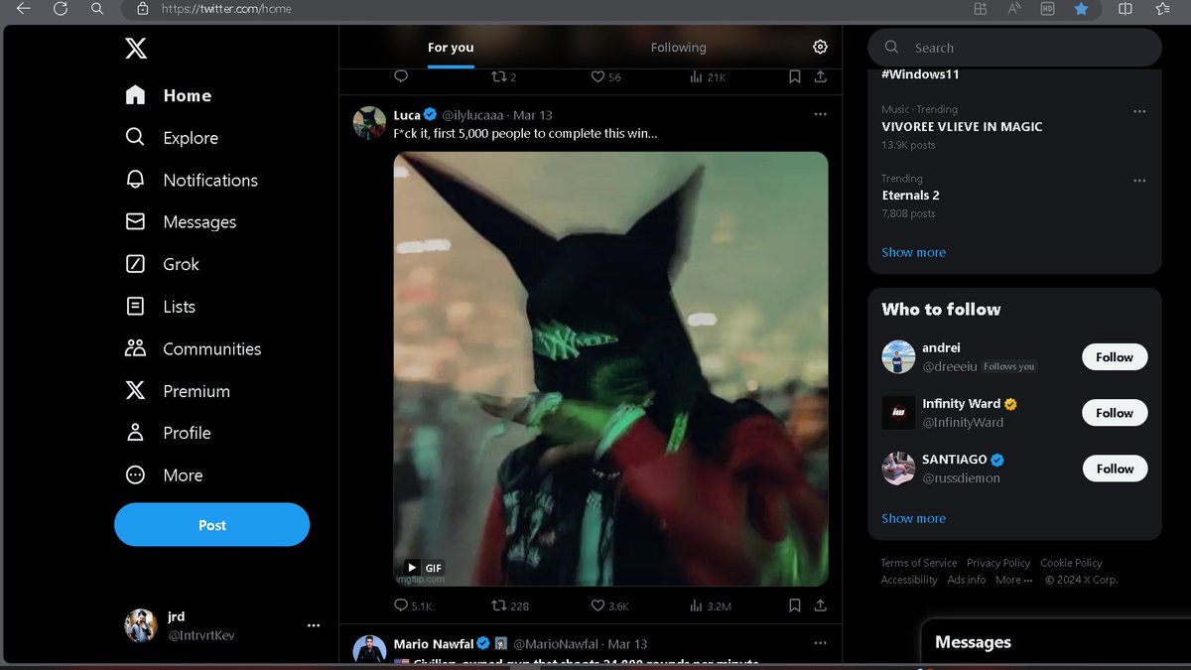Switch to the Following tab
Image resolution: width=1191 pixels, height=670 pixels.
click(x=679, y=48)
